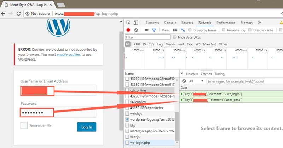Tick the checkbox beside watch.js
The image size is (283, 148).
point(127,114)
